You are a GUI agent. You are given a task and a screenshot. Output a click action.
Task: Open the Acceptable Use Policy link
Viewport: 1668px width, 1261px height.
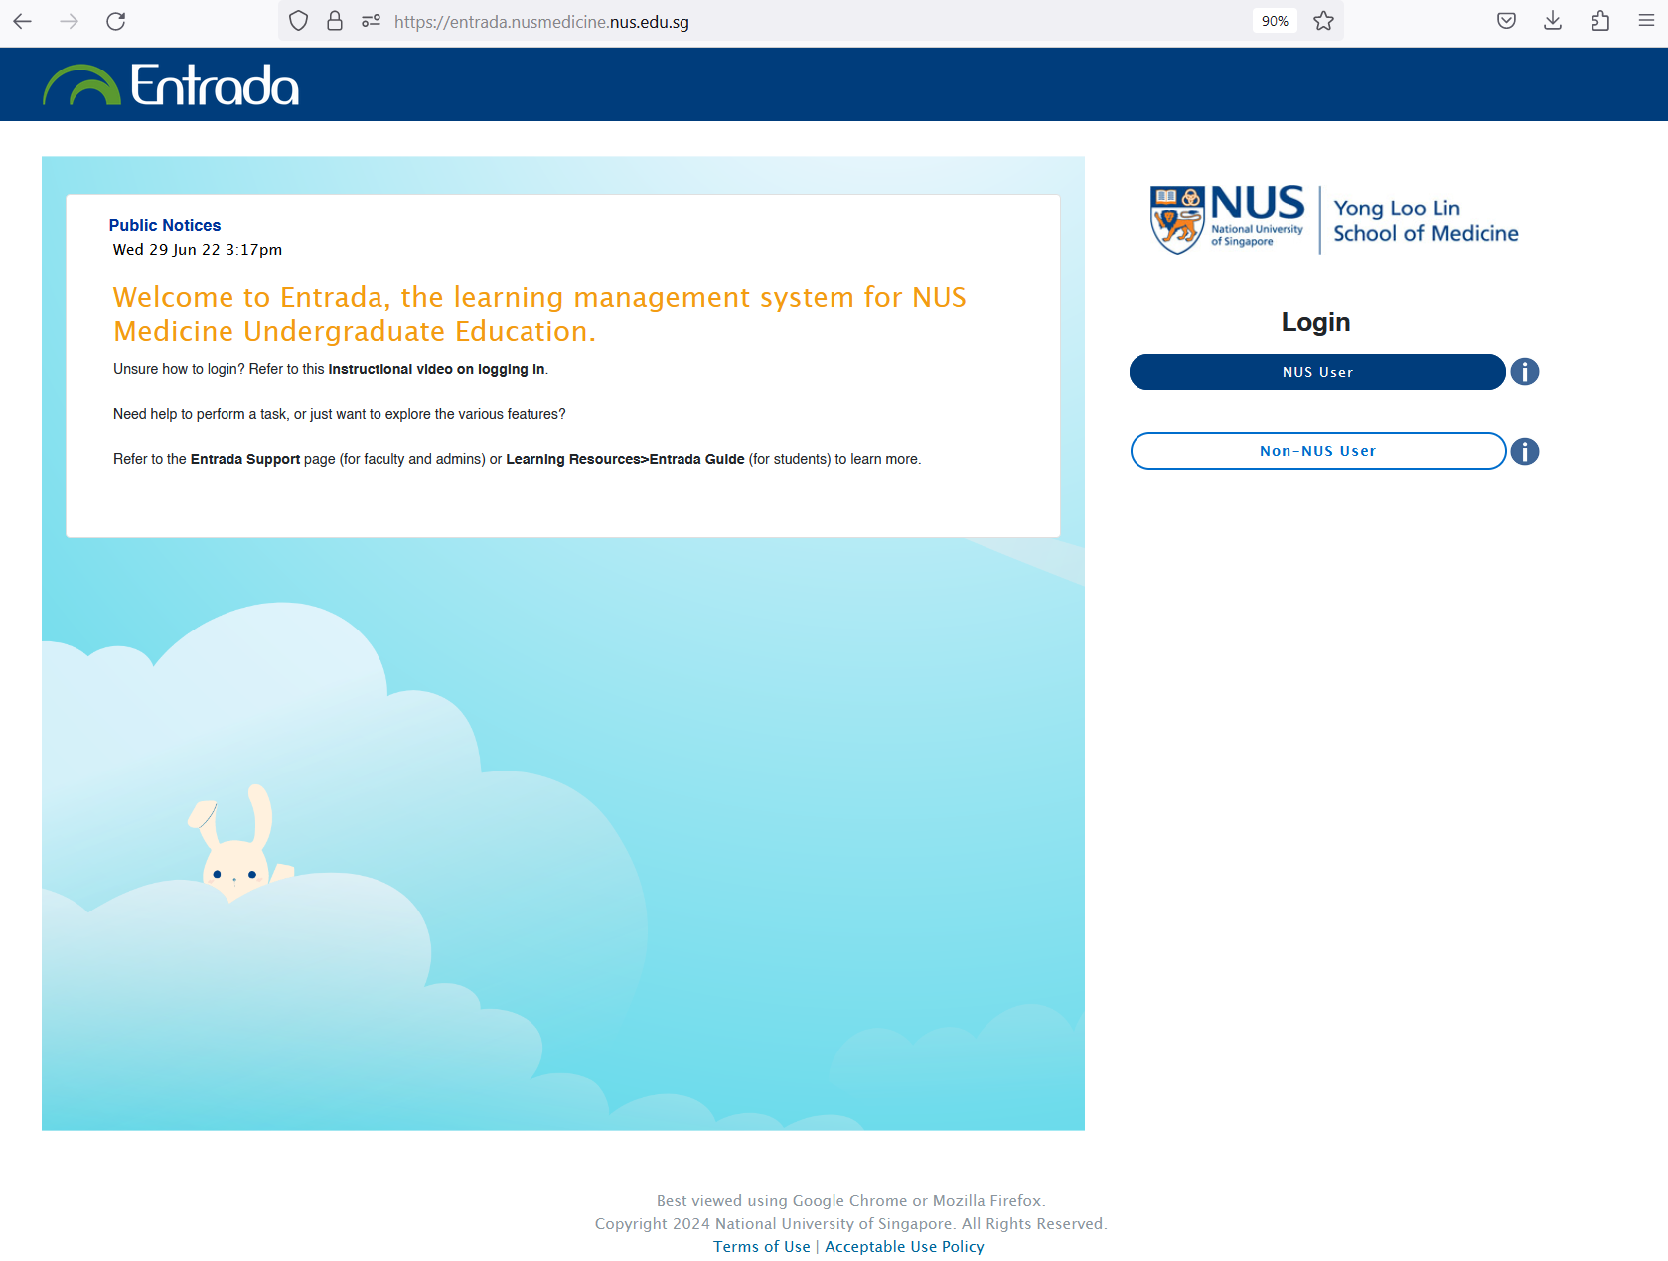pos(904,1247)
